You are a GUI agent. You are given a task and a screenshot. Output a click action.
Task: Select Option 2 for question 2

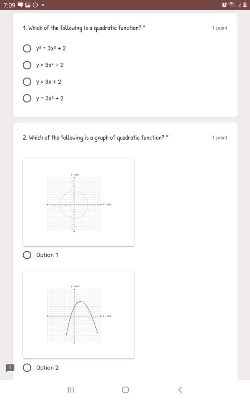click(26, 367)
